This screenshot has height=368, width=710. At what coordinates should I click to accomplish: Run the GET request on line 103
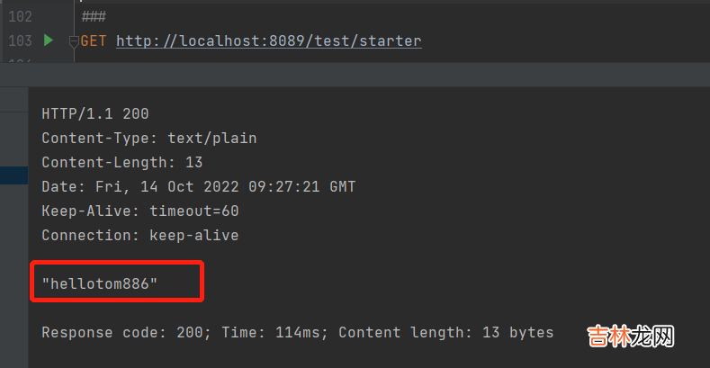(48, 40)
